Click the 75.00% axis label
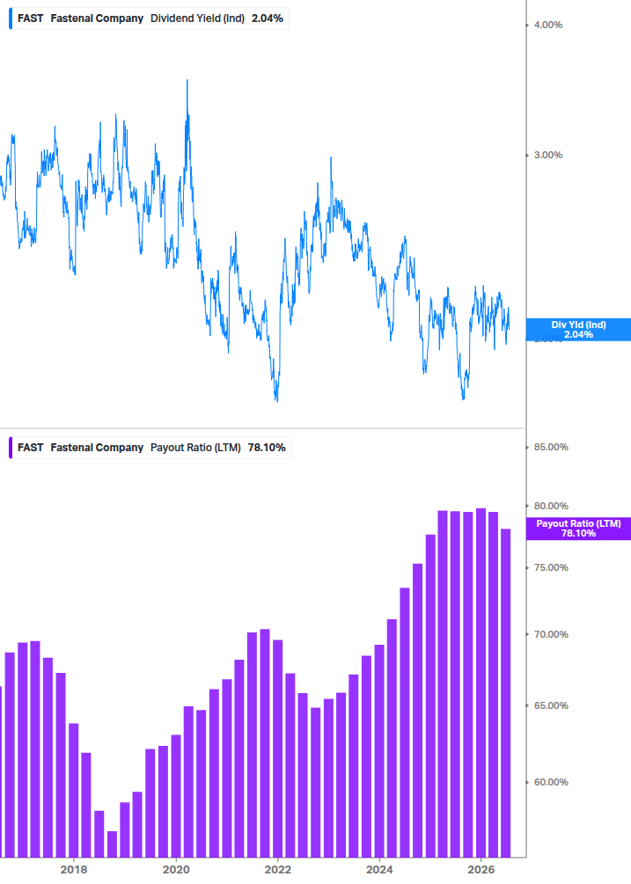Image resolution: width=631 pixels, height=884 pixels. pos(551,567)
